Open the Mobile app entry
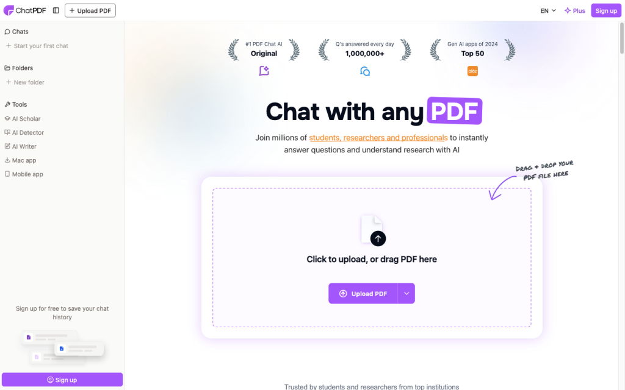The image size is (625, 390). click(24, 174)
